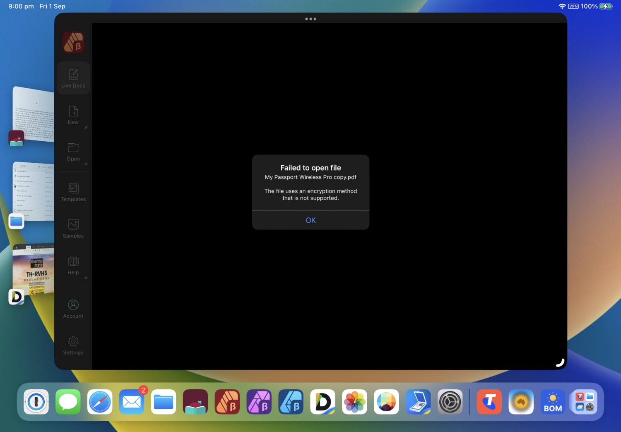Open the app Settings

click(x=73, y=345)
